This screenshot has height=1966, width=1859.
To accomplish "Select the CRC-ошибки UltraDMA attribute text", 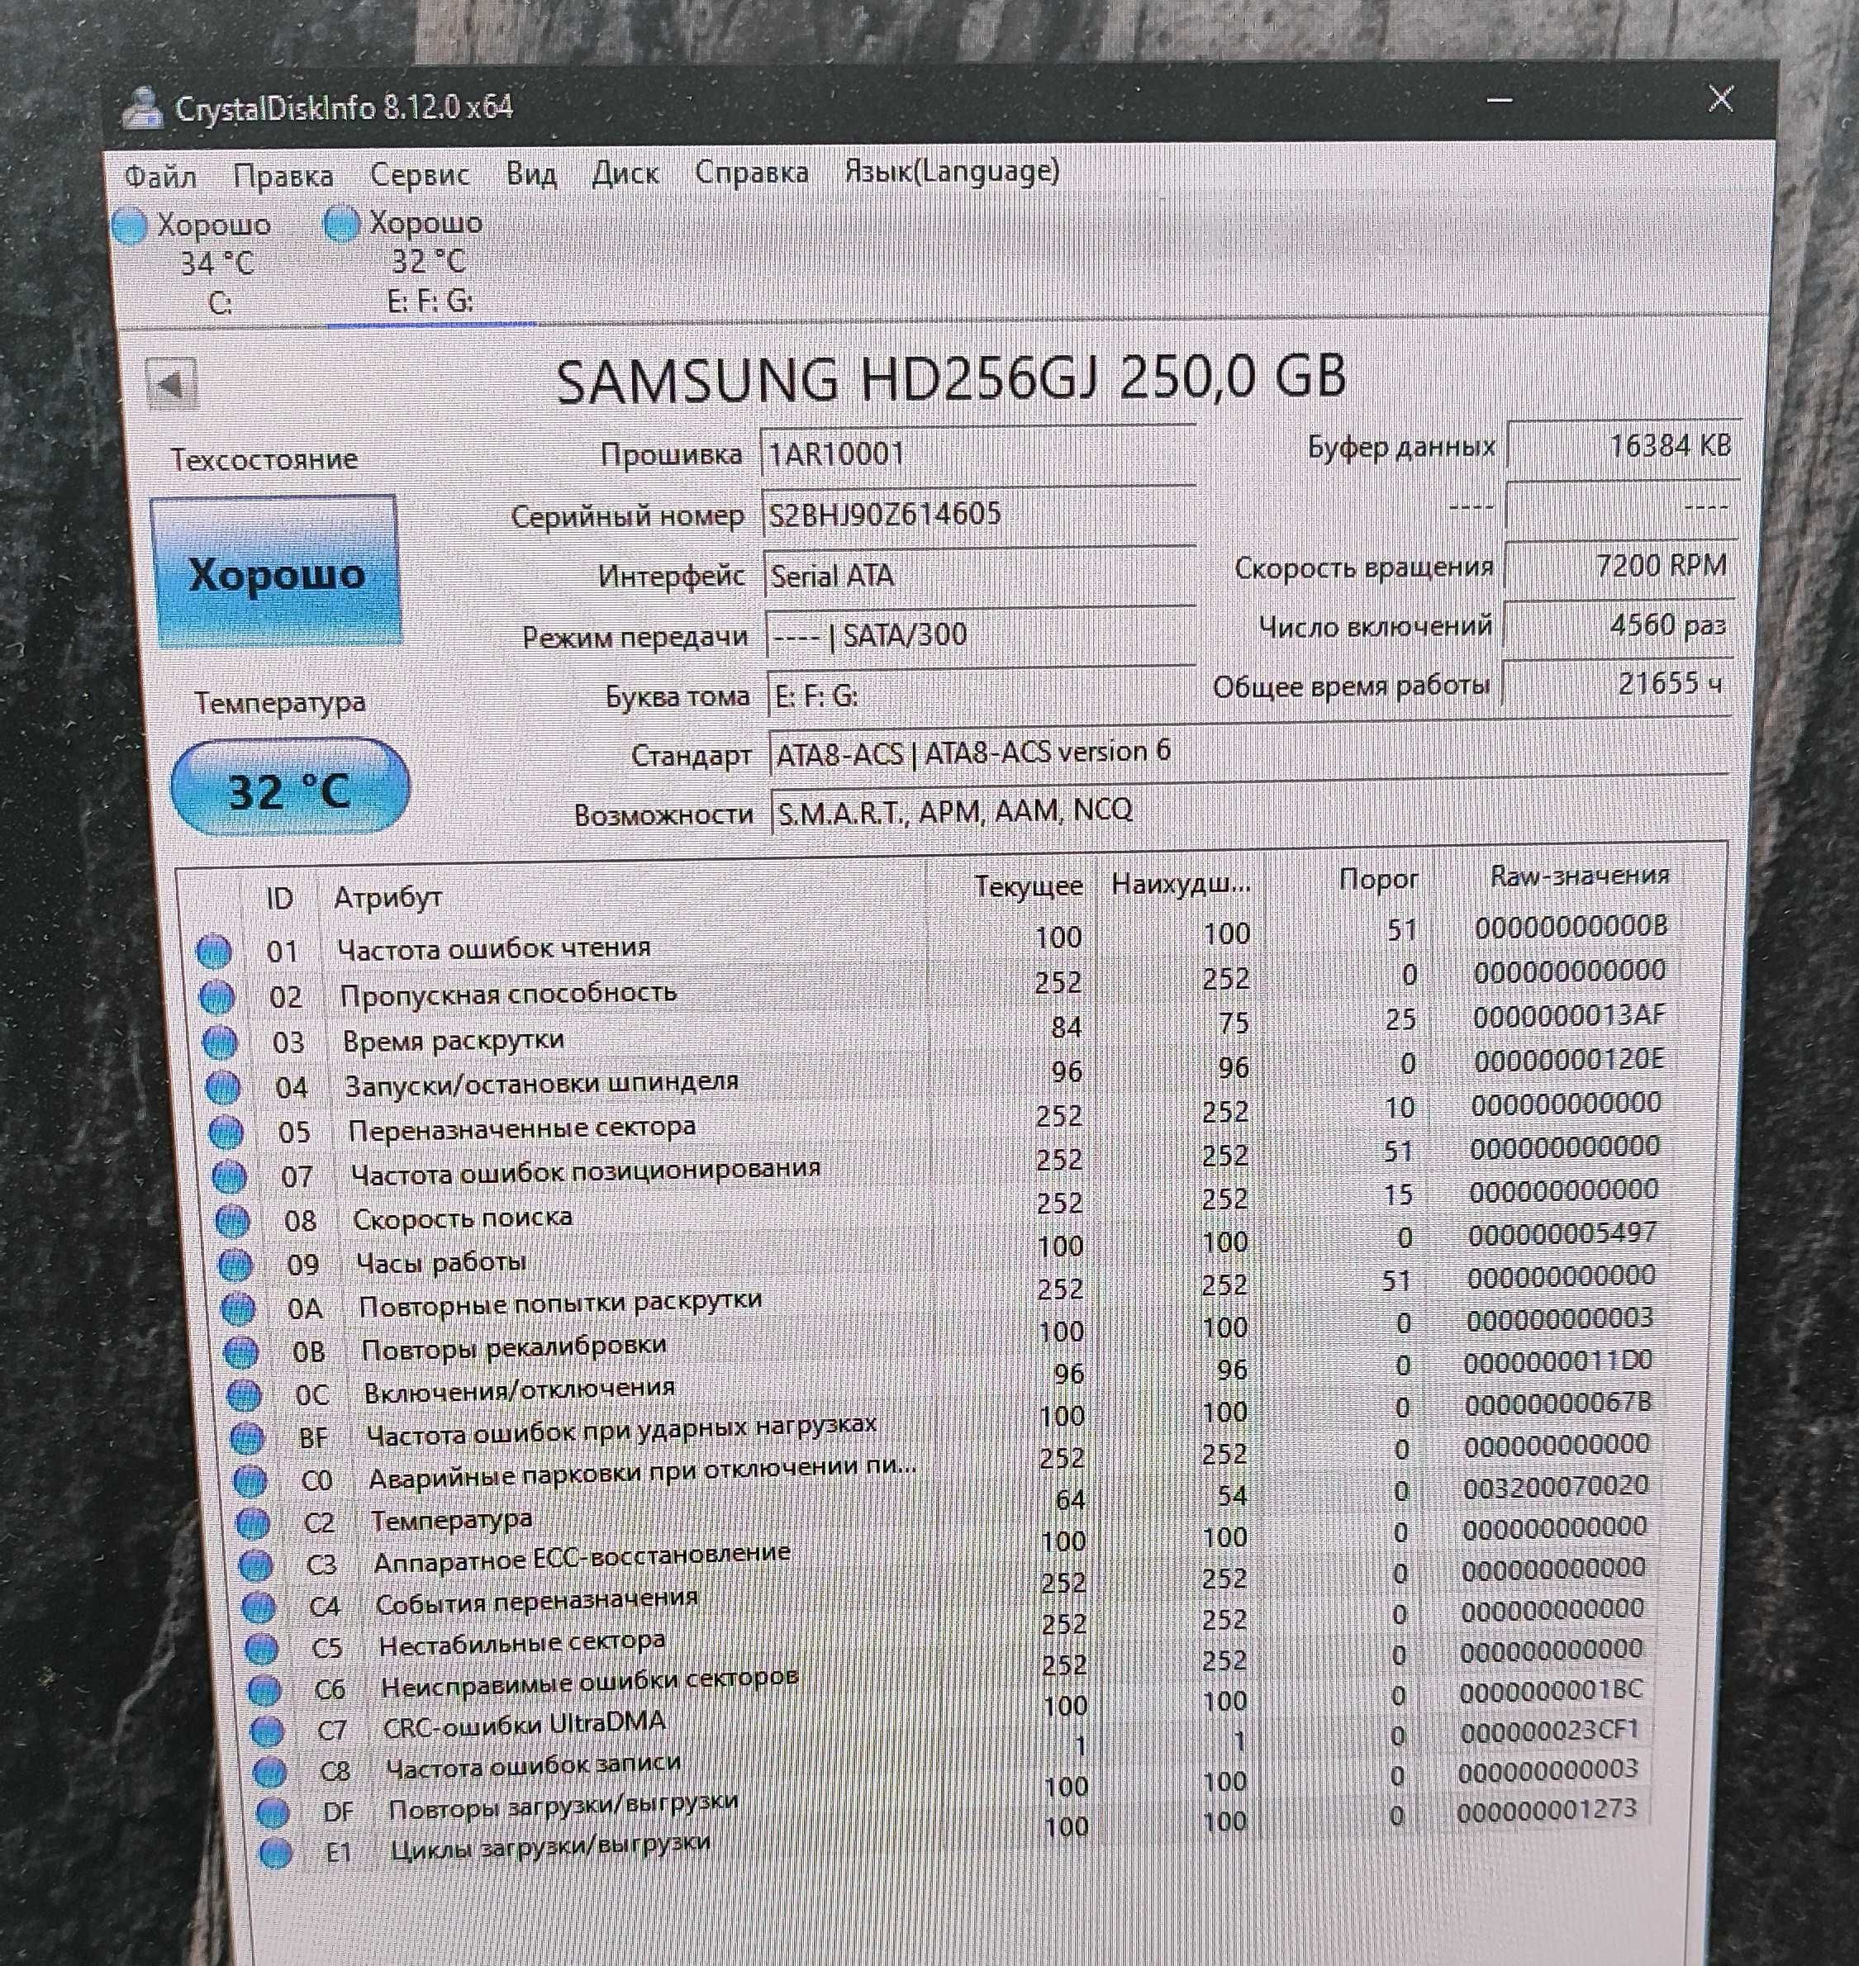I will pyautogui.click(x=524, y=1724).
